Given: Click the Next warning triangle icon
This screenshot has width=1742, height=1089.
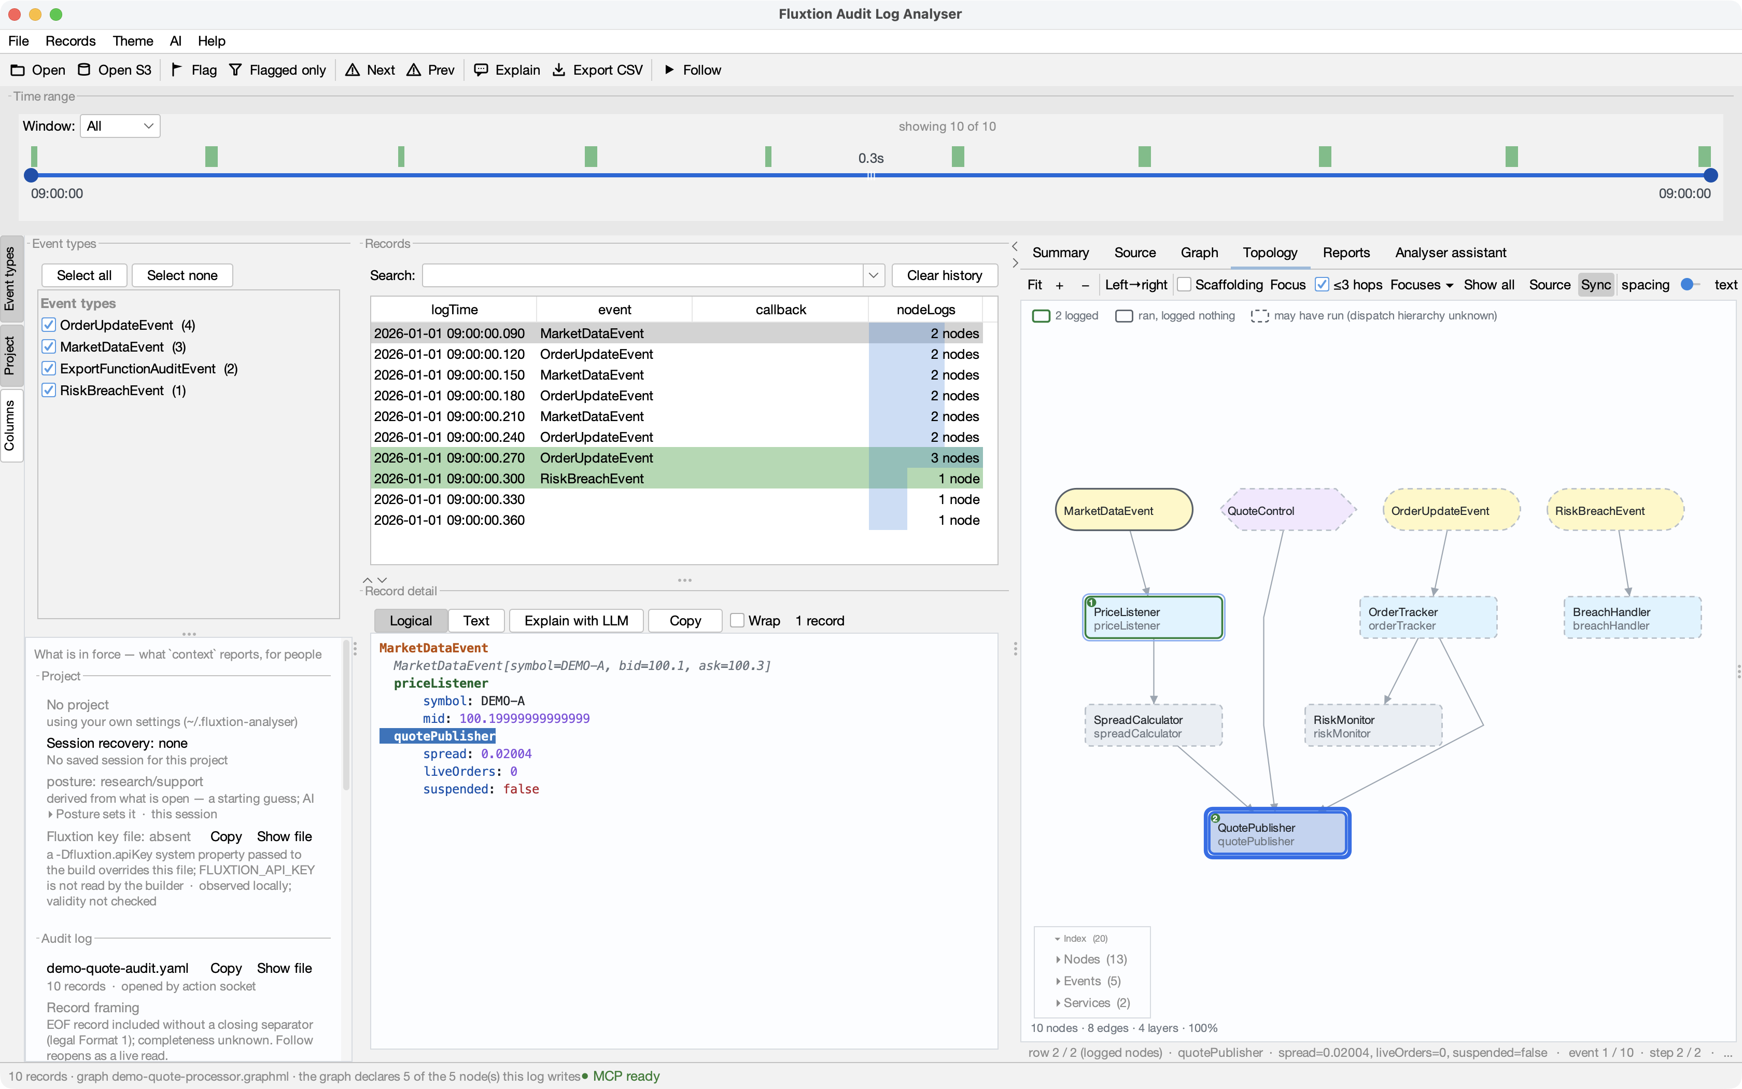Looking at the screenshot, I should pos(352,70).
